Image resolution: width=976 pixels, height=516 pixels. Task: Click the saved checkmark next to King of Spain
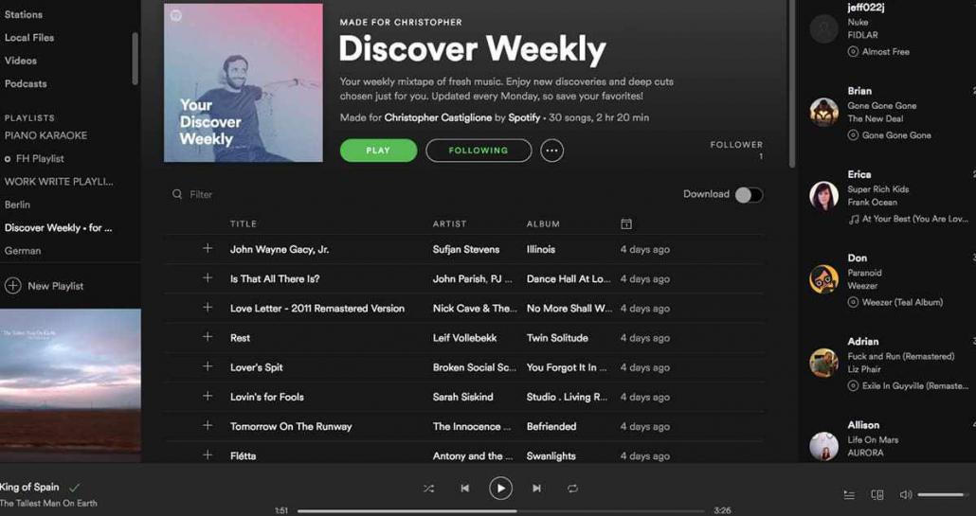75,488
